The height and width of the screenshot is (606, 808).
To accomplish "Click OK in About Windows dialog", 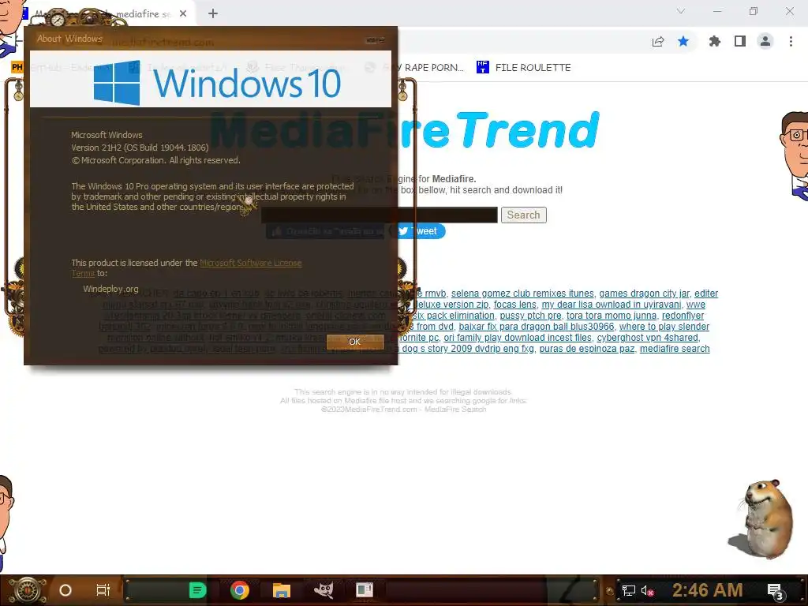I will point(355,342).
